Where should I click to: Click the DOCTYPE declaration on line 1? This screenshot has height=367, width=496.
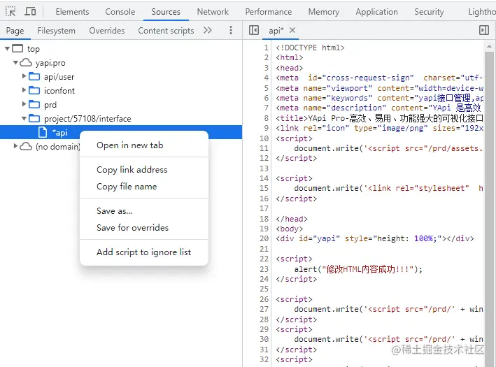[x=310, y=48]
